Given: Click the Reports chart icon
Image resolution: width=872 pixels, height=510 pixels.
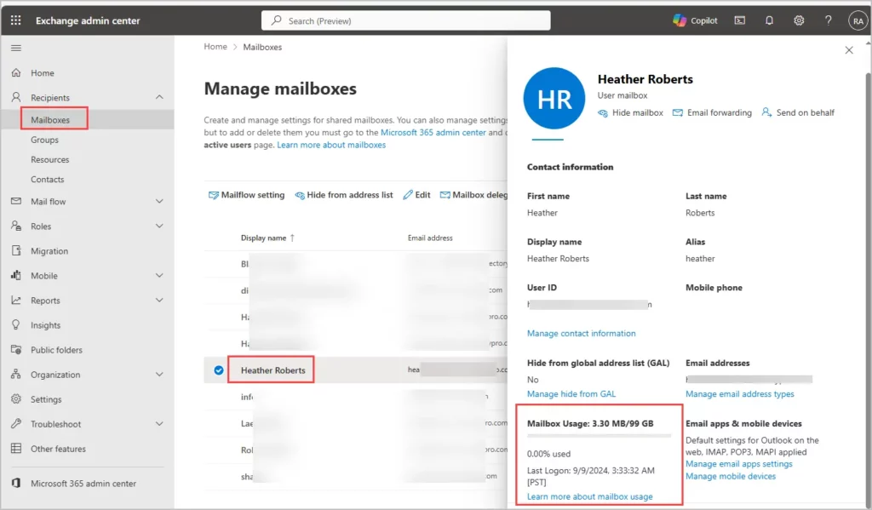Looking at the screenshot, I should pos(16,301).
